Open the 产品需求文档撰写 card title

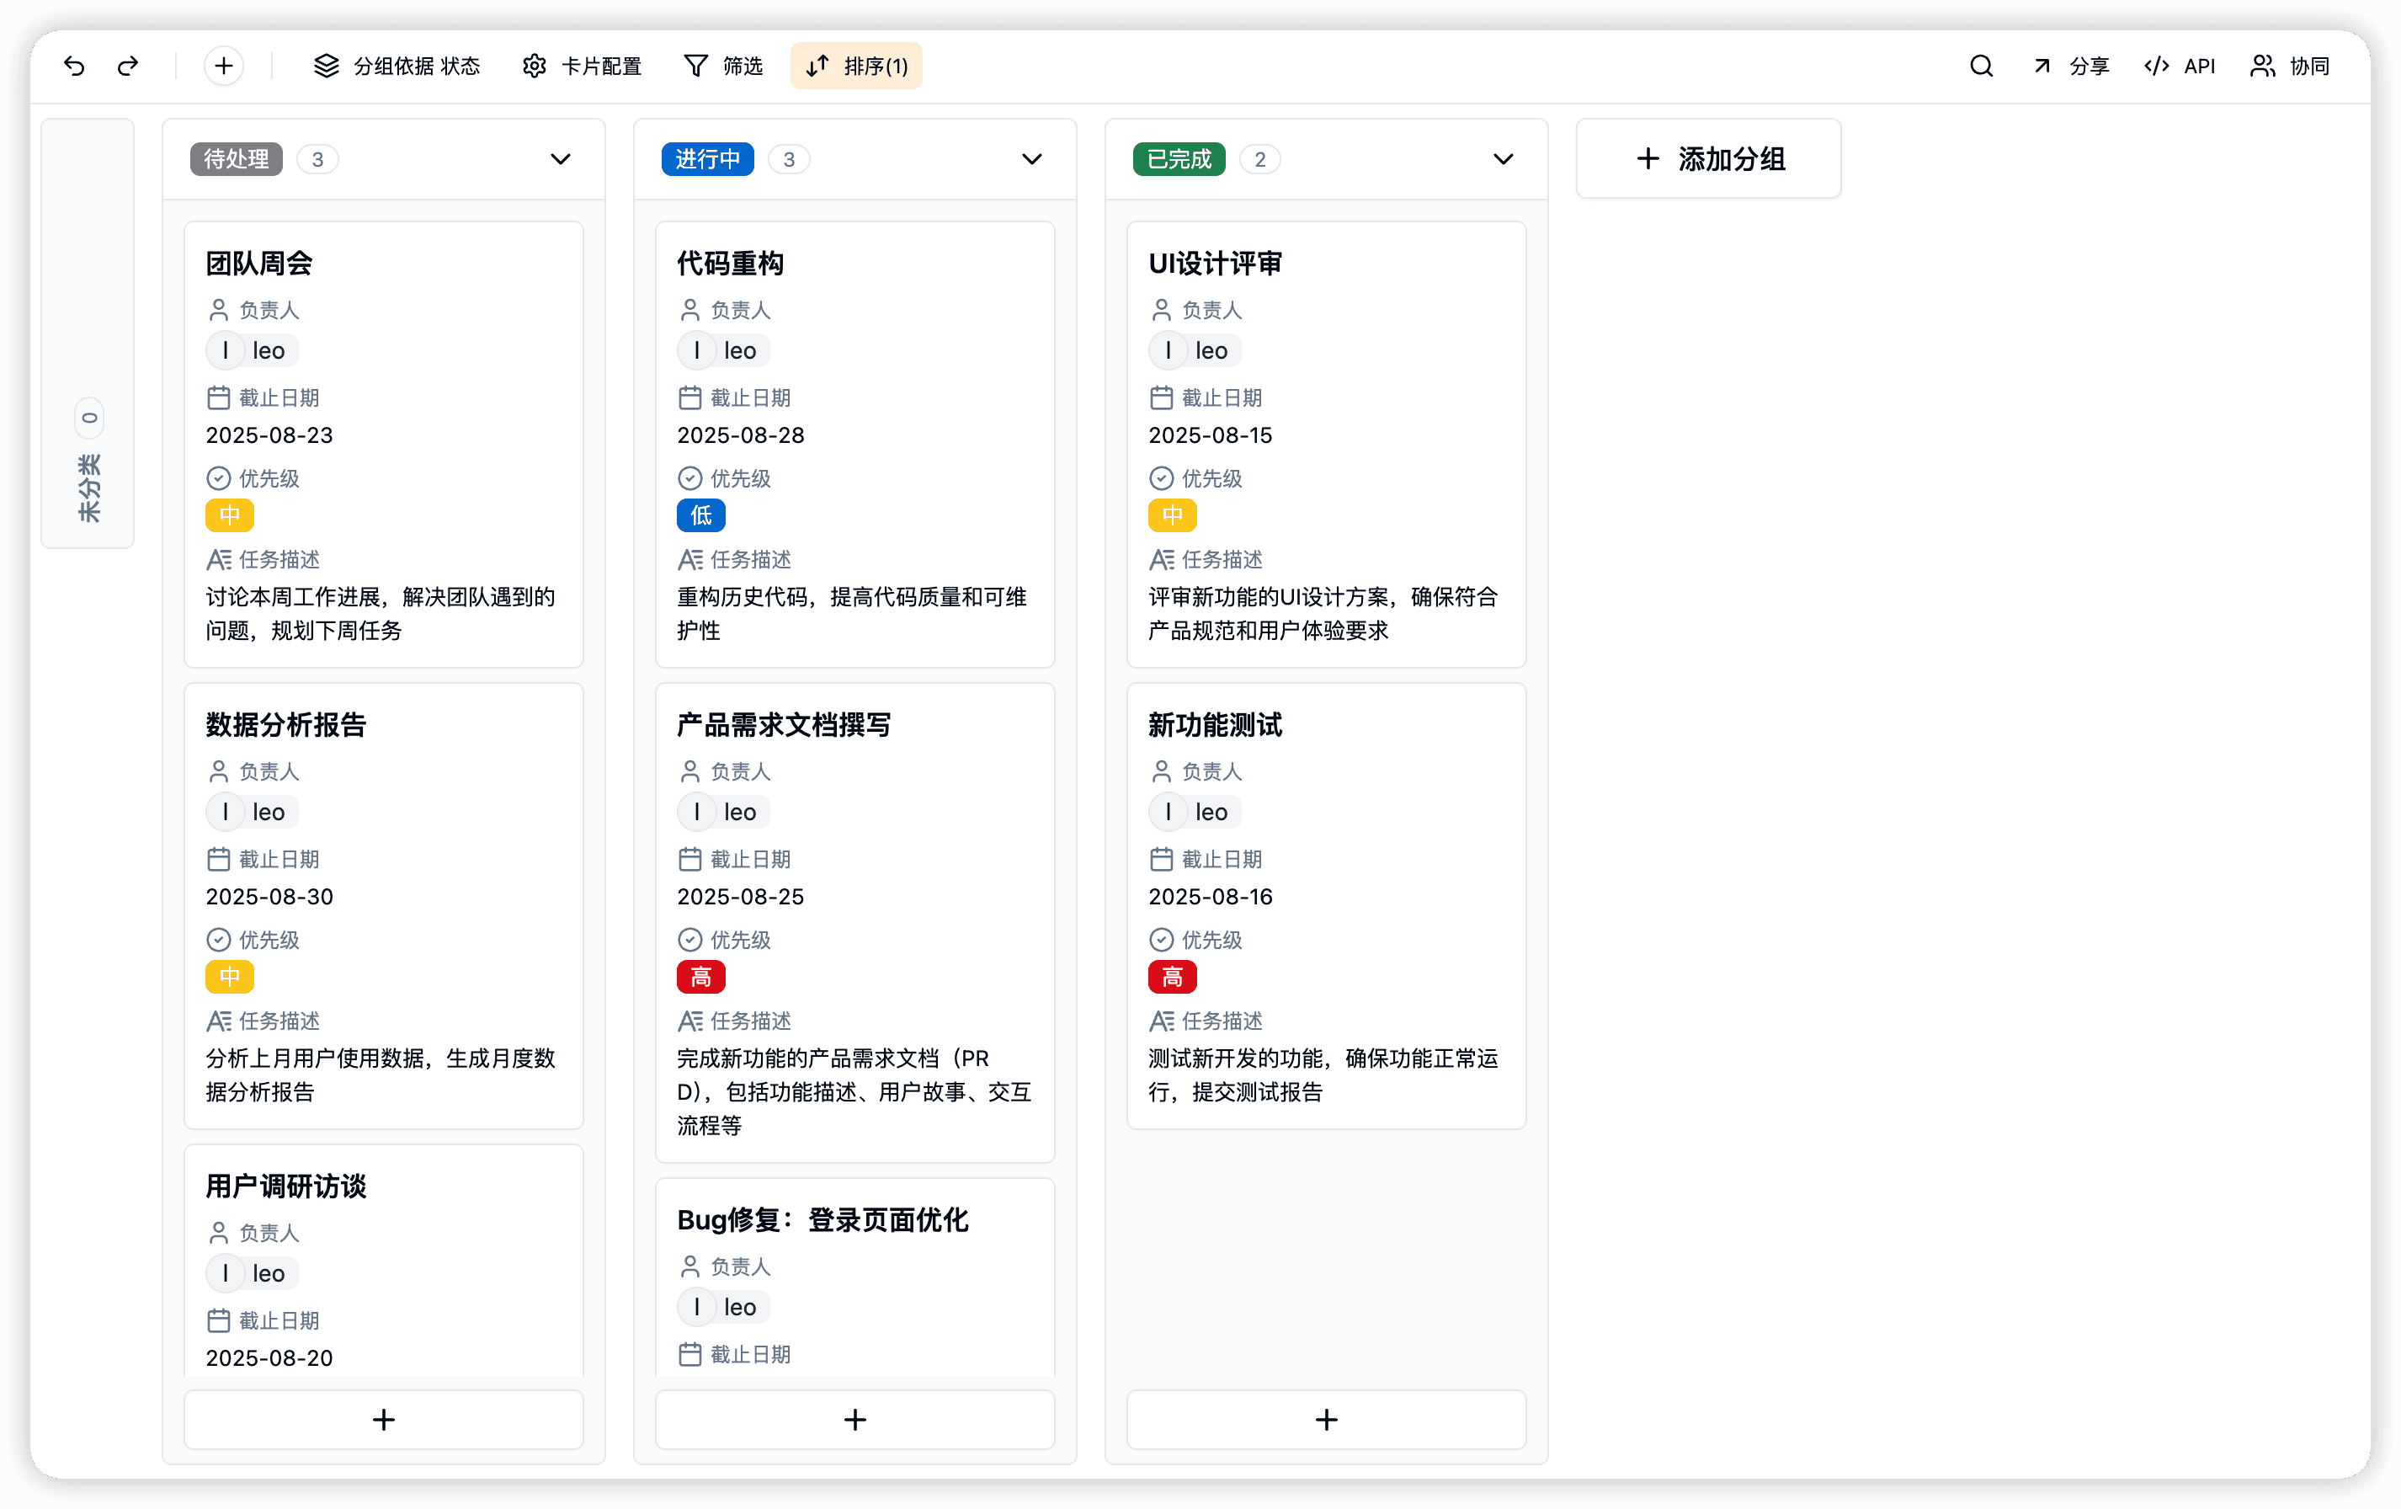[x=785, y=725]
